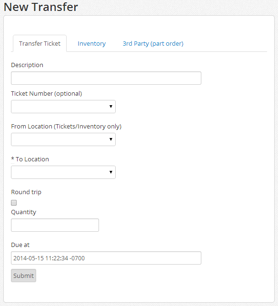The image size is (278, 306).
Task: Click the required asterisk beside To Location
Action: (13, 158)
